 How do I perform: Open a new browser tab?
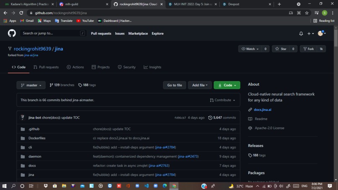pyautogui.click(x=279, y=4)
